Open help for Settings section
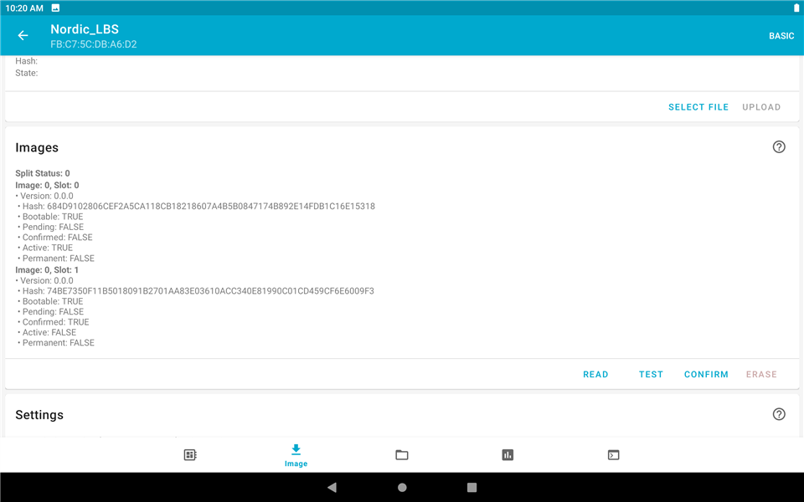This screenshot has width=804, height=502. tap(778, 414)
